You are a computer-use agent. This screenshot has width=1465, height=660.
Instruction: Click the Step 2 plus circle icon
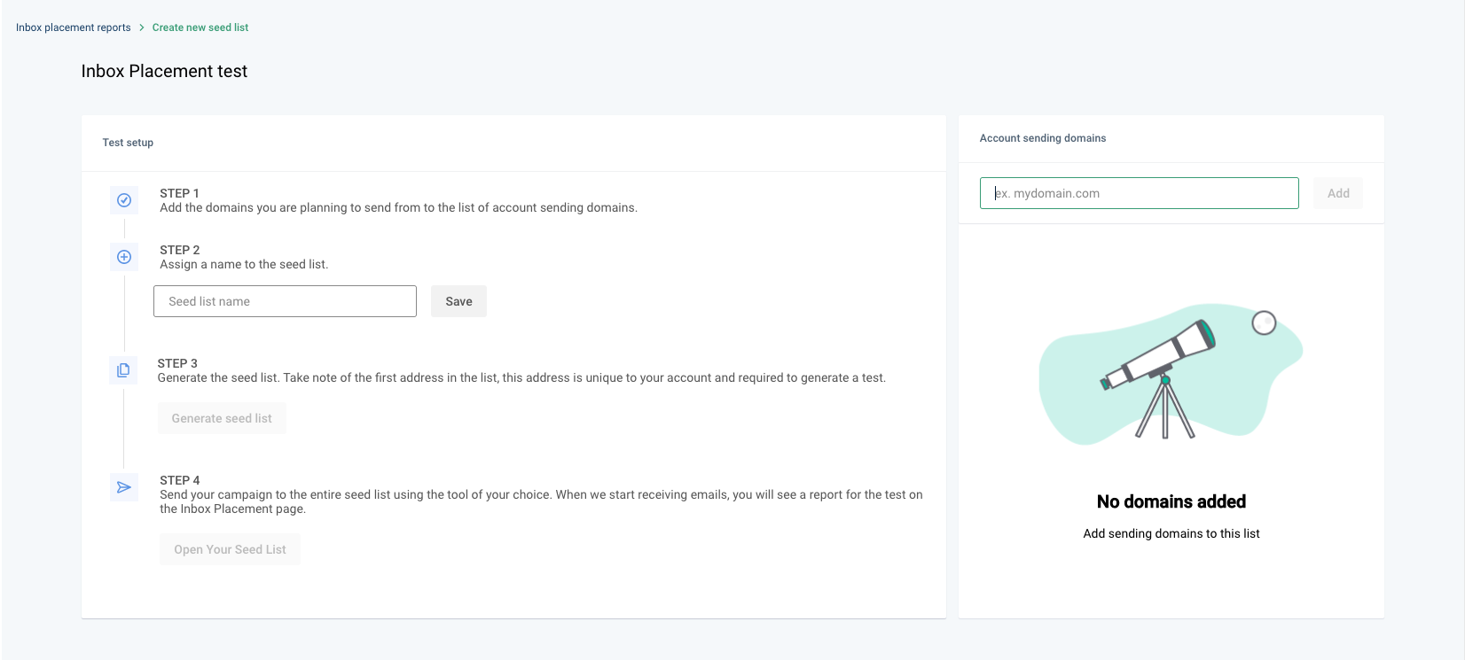click(124, 257)
